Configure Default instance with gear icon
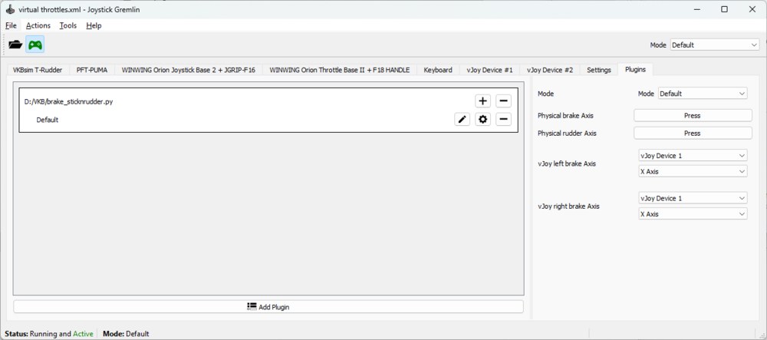This screenshot has height=340, width=767. (x=482, y=120)
